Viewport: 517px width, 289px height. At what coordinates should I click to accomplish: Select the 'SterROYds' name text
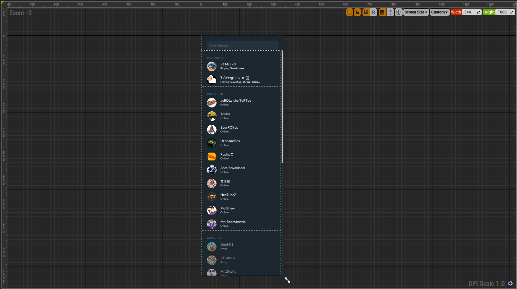click(229, 127)
